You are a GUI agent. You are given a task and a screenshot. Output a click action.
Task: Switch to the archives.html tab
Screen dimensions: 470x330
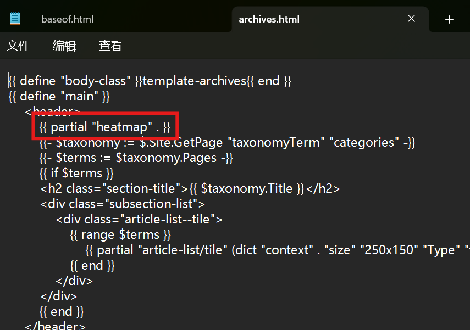269,19
